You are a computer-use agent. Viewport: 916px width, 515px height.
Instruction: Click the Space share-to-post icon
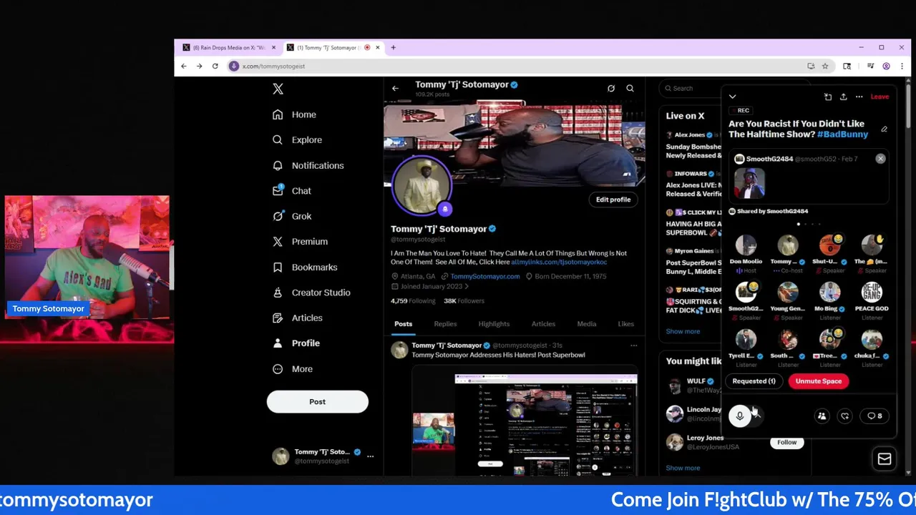tap(828, 97)
